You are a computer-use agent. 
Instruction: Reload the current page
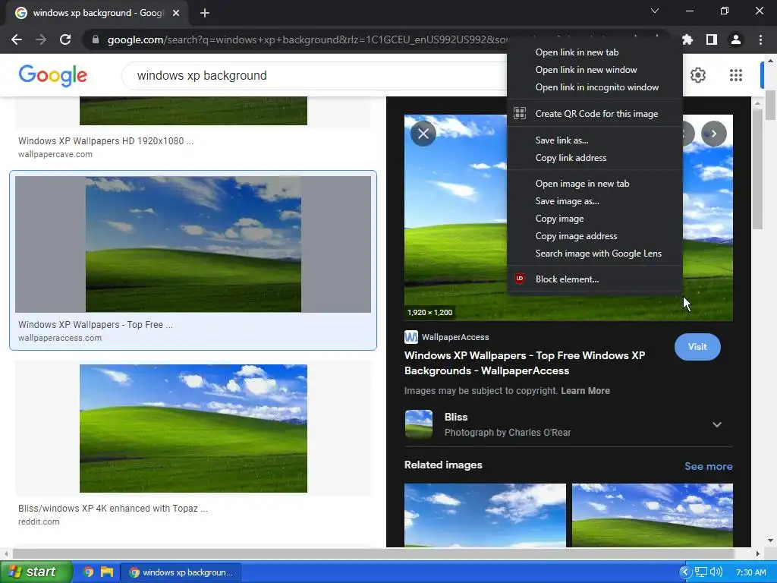[x=65, y=39]
